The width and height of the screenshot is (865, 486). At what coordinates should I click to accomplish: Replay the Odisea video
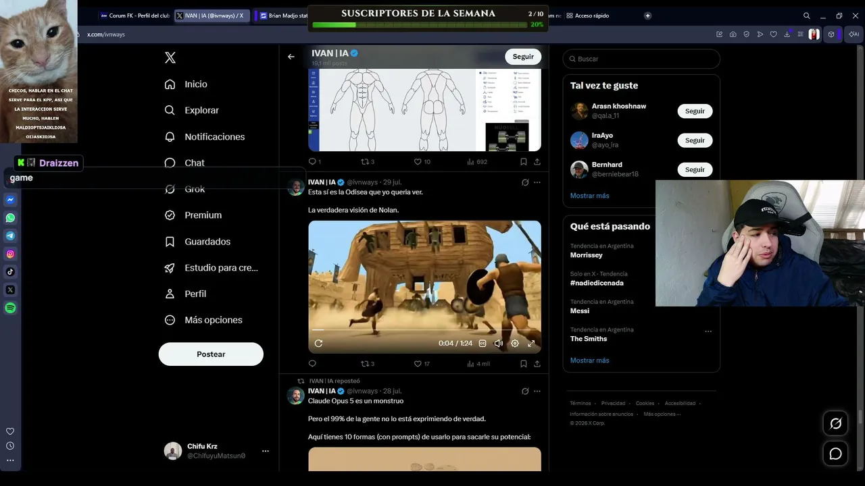click(x=318, y=344)
